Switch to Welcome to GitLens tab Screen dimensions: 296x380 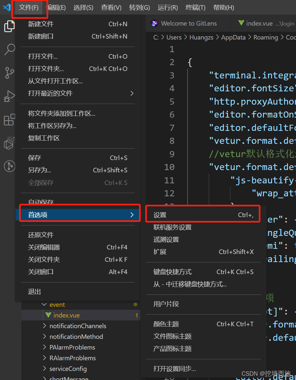(x=188, y=23)
